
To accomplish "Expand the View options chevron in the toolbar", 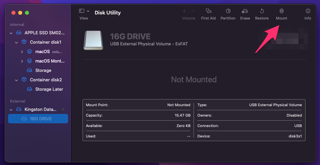I will (88, 11).
